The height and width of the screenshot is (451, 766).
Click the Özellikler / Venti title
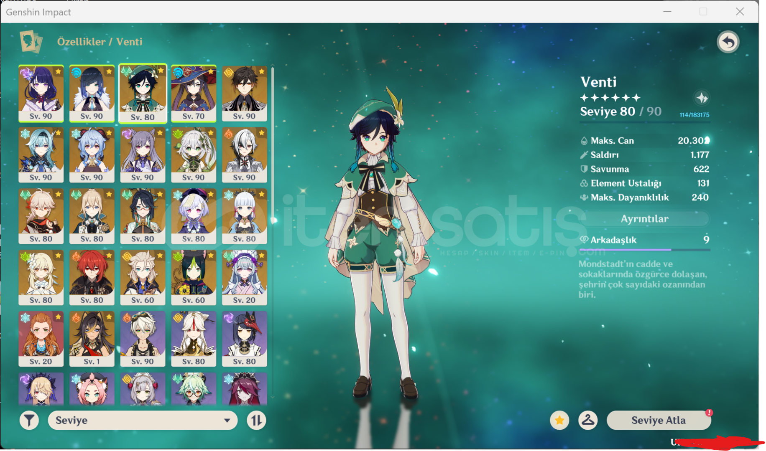(x=100, y=42)
